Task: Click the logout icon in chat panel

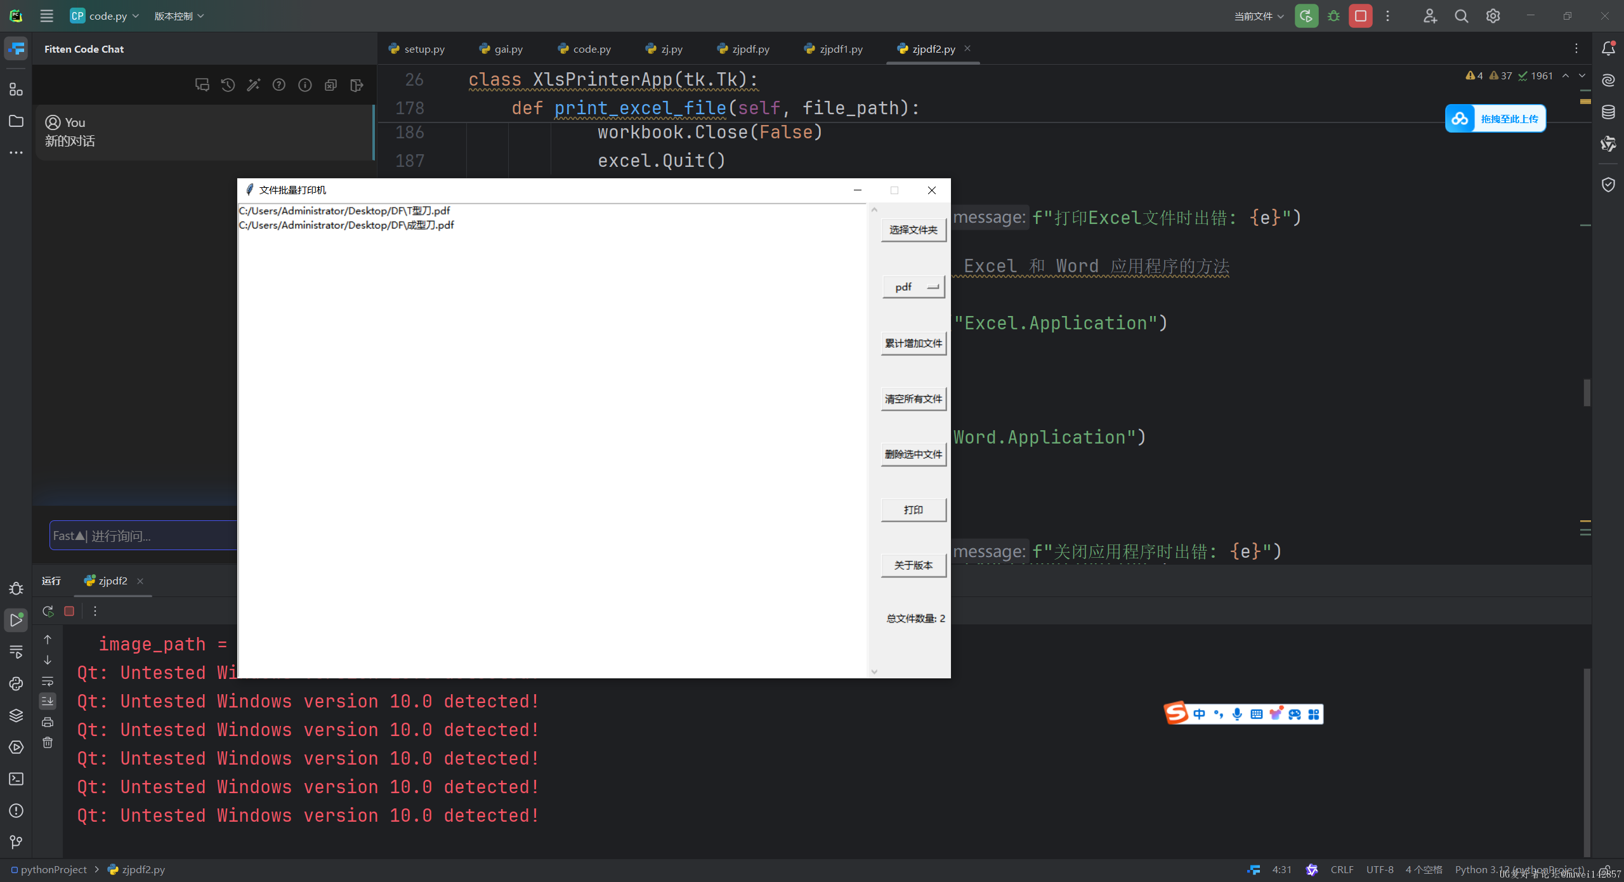Action: pyautogui.click(x=357, y=84)
